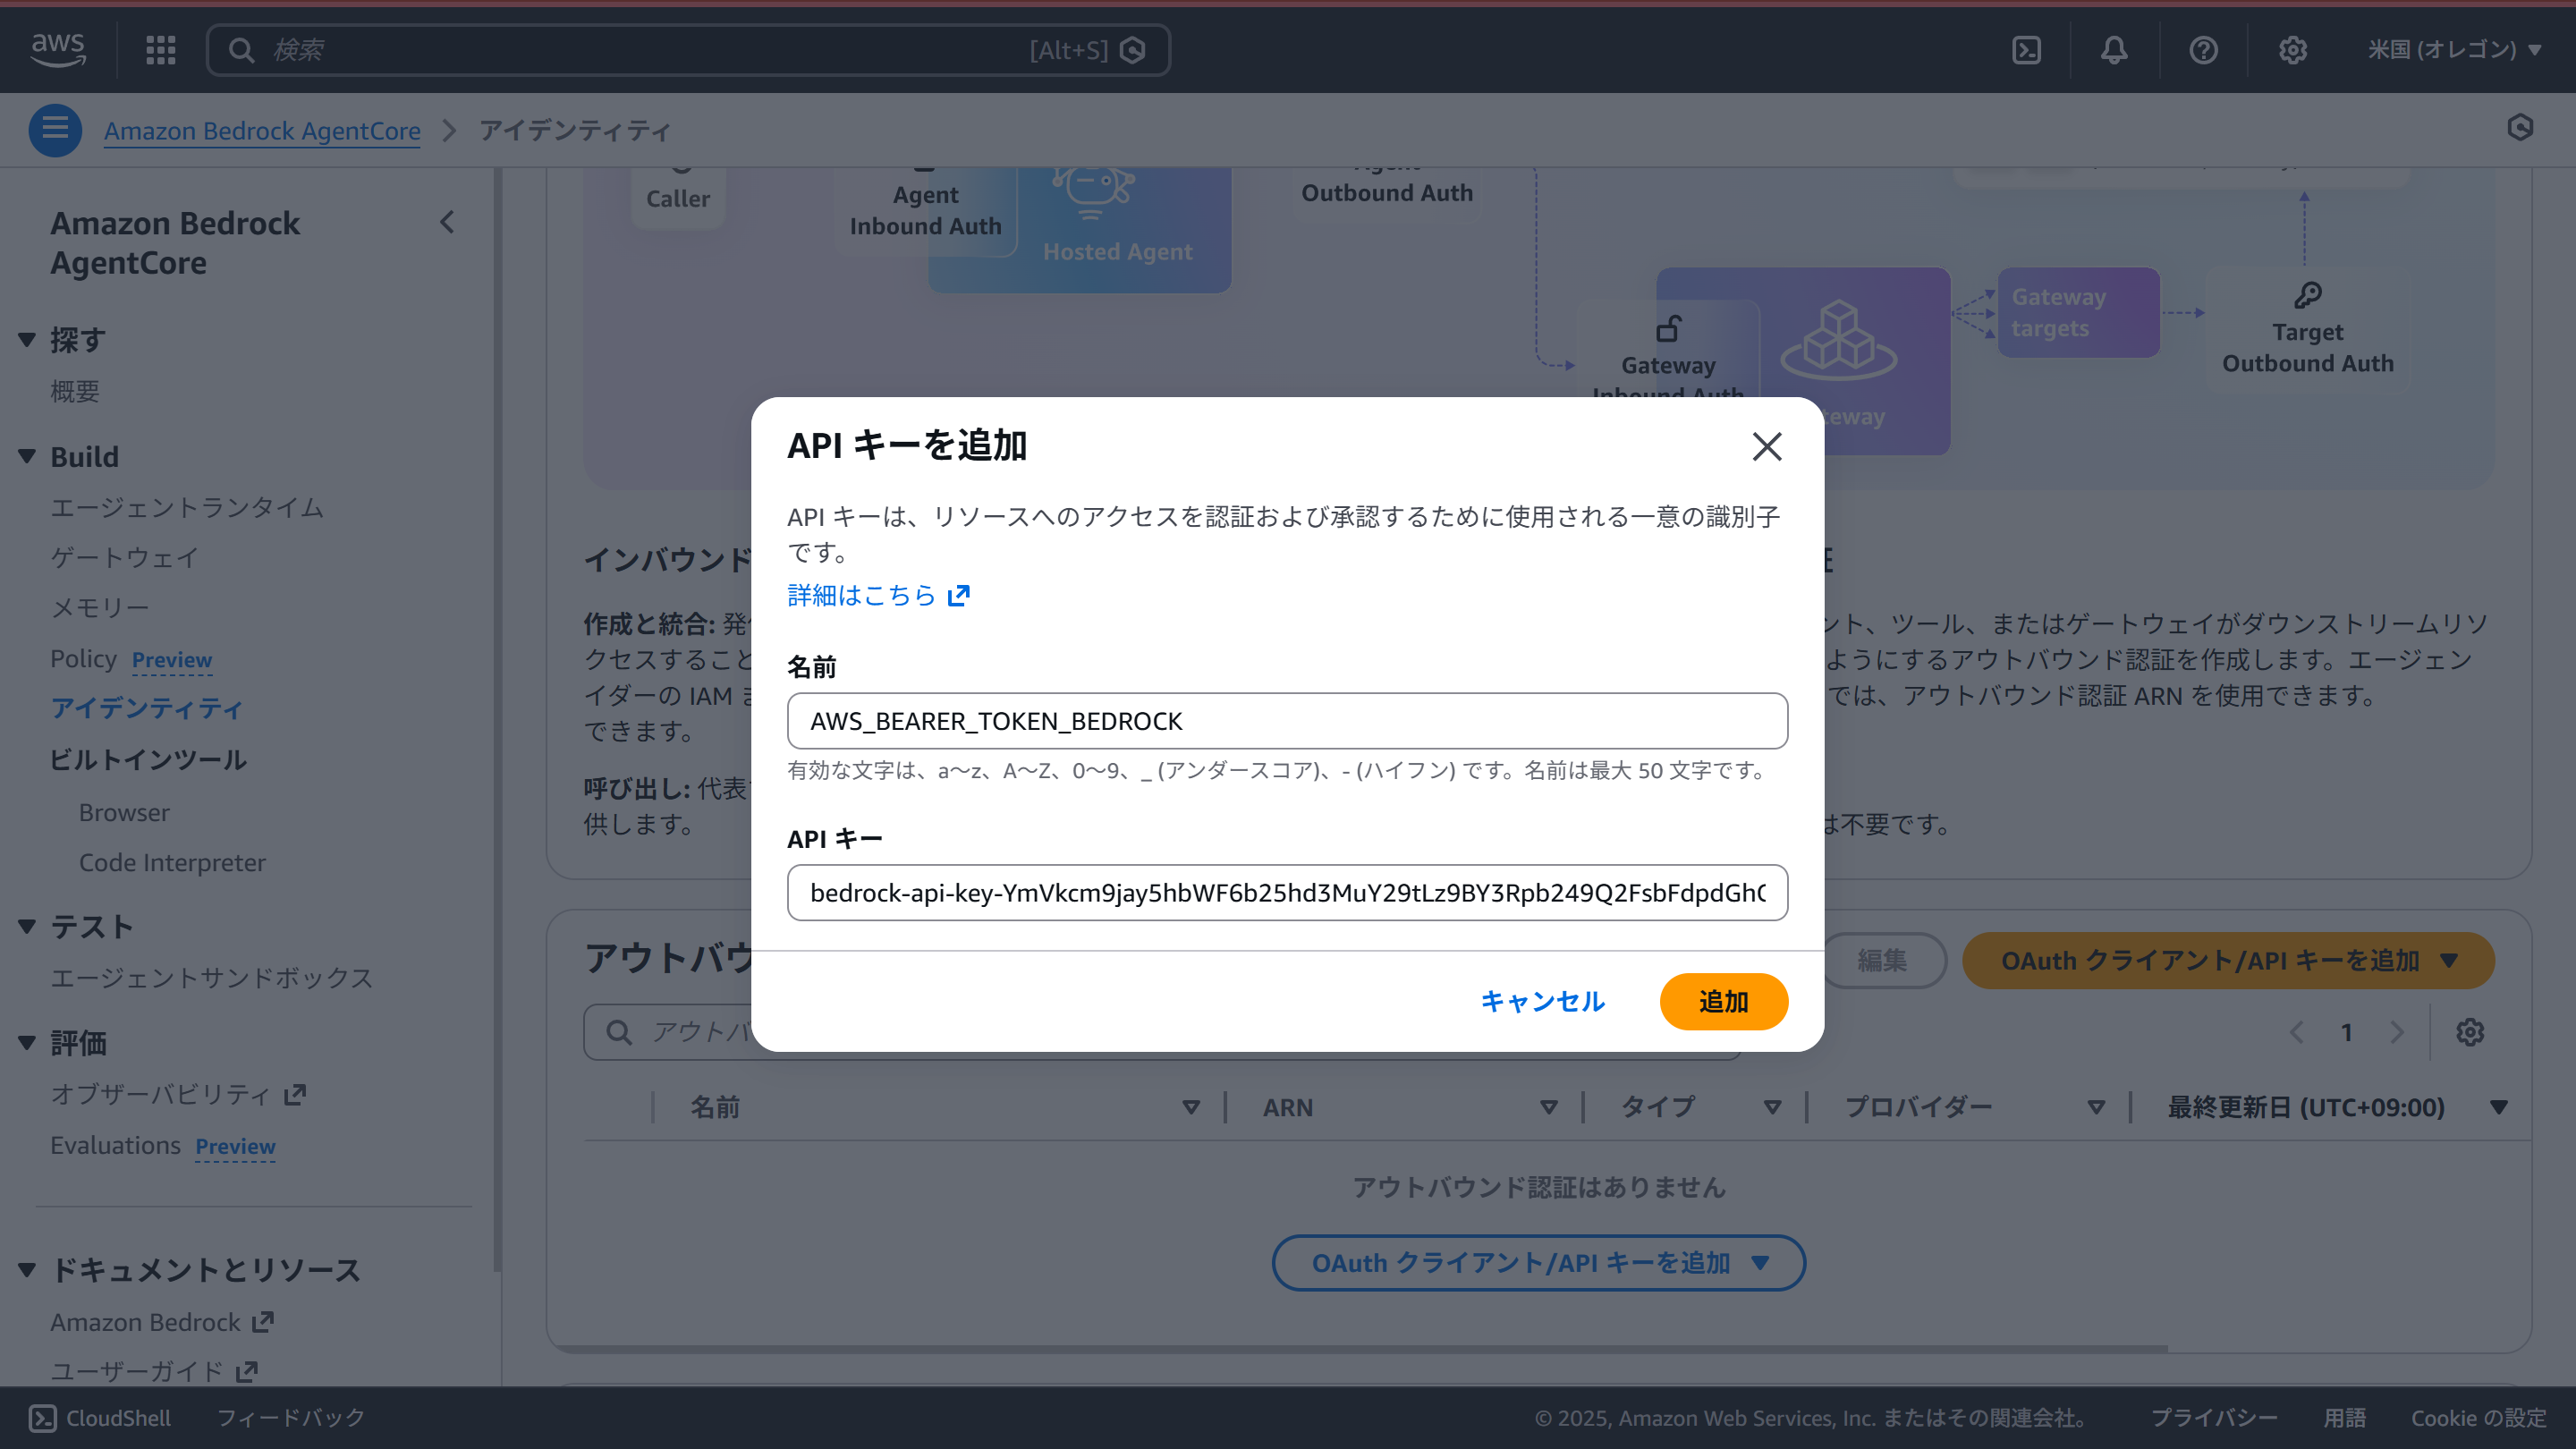Click the search magnifier in outbound filter
This screenshot has width=2576, height=1449.
[x=619, y=1032]
